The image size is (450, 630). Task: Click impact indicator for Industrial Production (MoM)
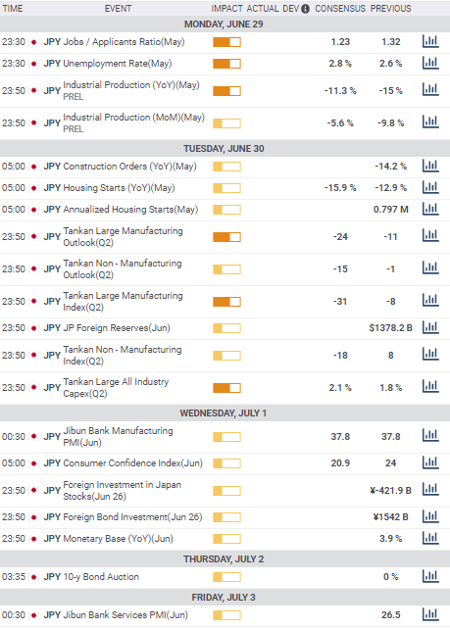tap(226, 123)
